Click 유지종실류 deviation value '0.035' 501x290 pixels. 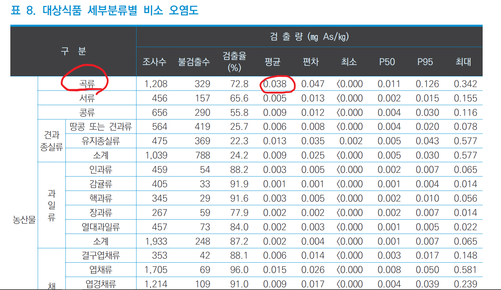point(313,141)
